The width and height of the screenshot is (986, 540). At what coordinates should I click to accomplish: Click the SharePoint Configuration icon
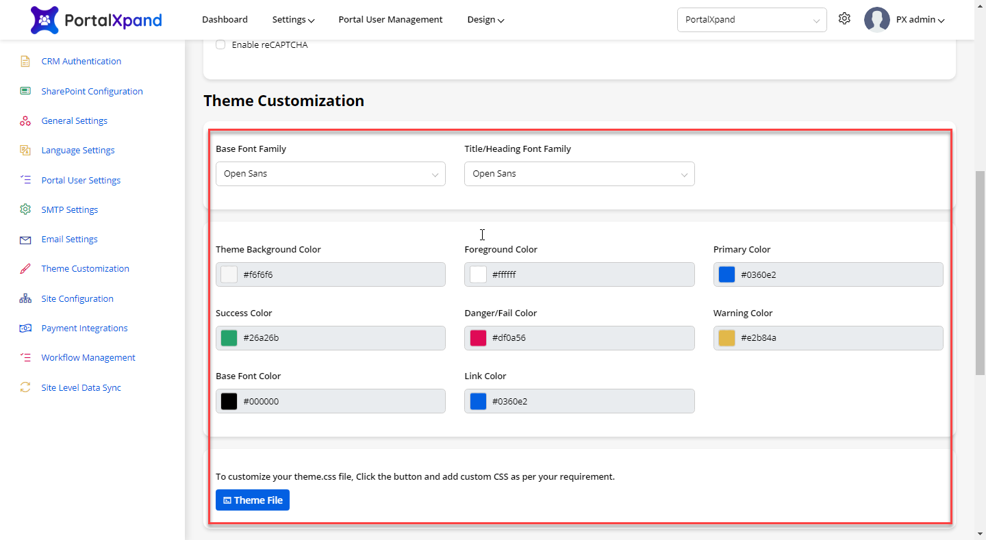click(25, 91)
